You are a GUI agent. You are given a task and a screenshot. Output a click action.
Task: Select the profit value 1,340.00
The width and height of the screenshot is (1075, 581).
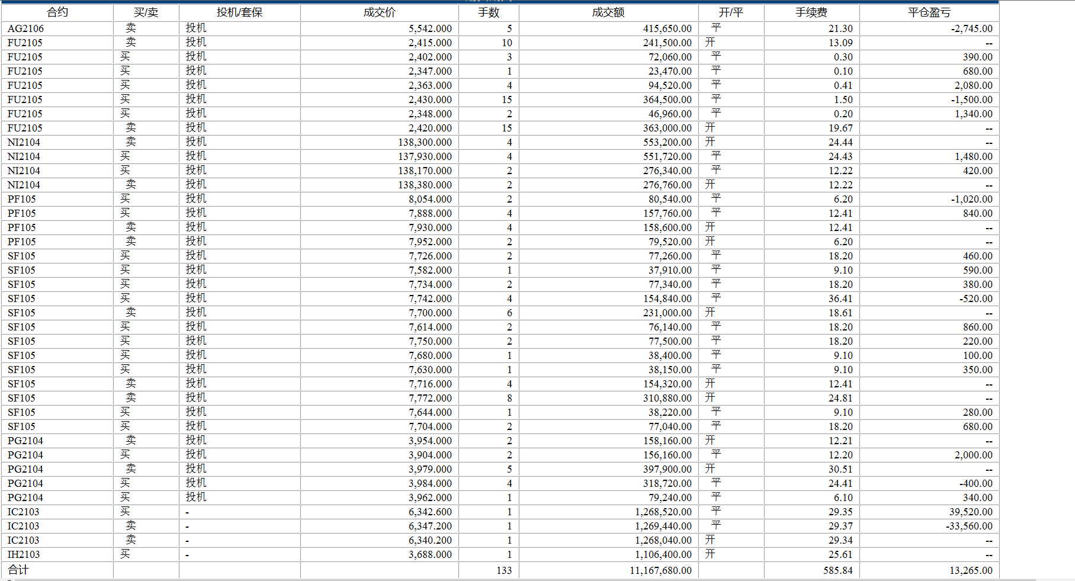[974, 114]
